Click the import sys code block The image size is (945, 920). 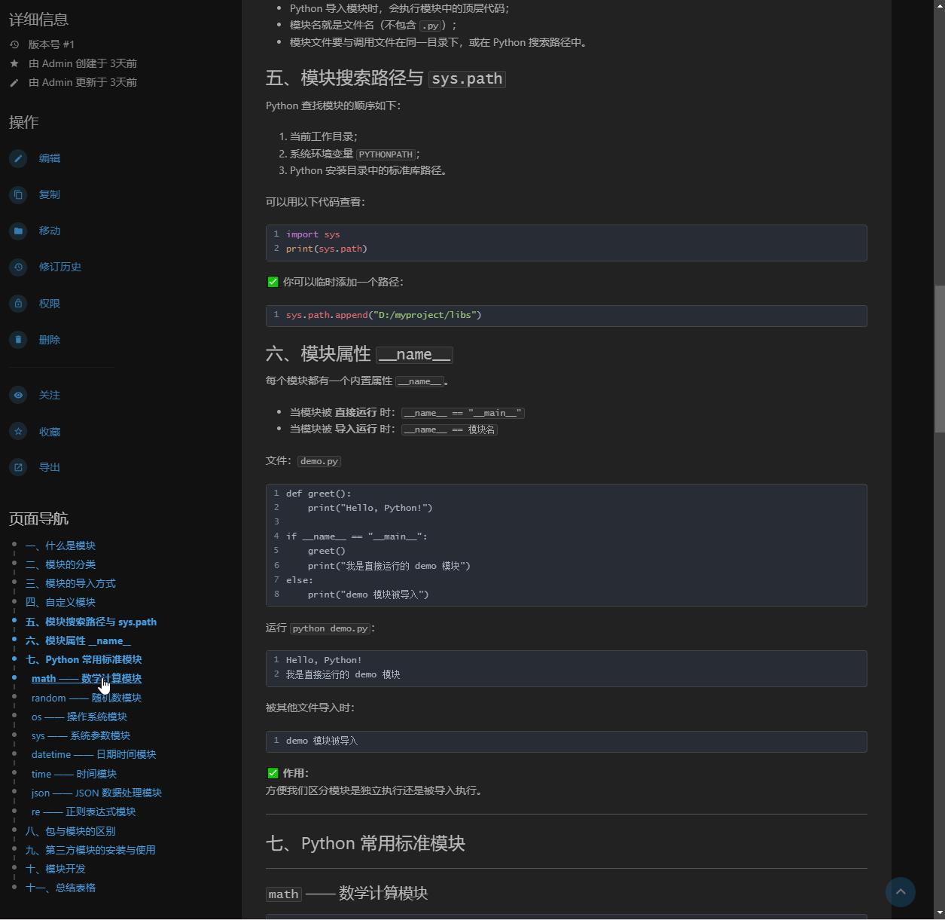click(x=566, y=243)
